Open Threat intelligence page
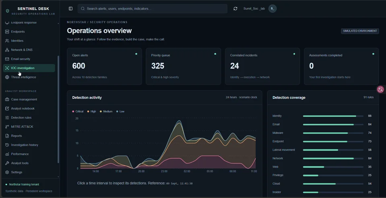 [29, 77]
